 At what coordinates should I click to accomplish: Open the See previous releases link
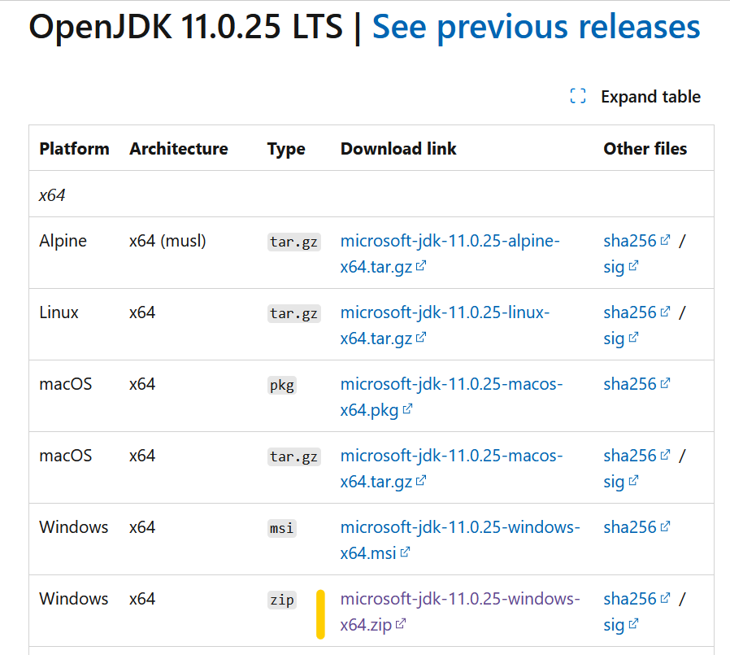pos(536,27)
